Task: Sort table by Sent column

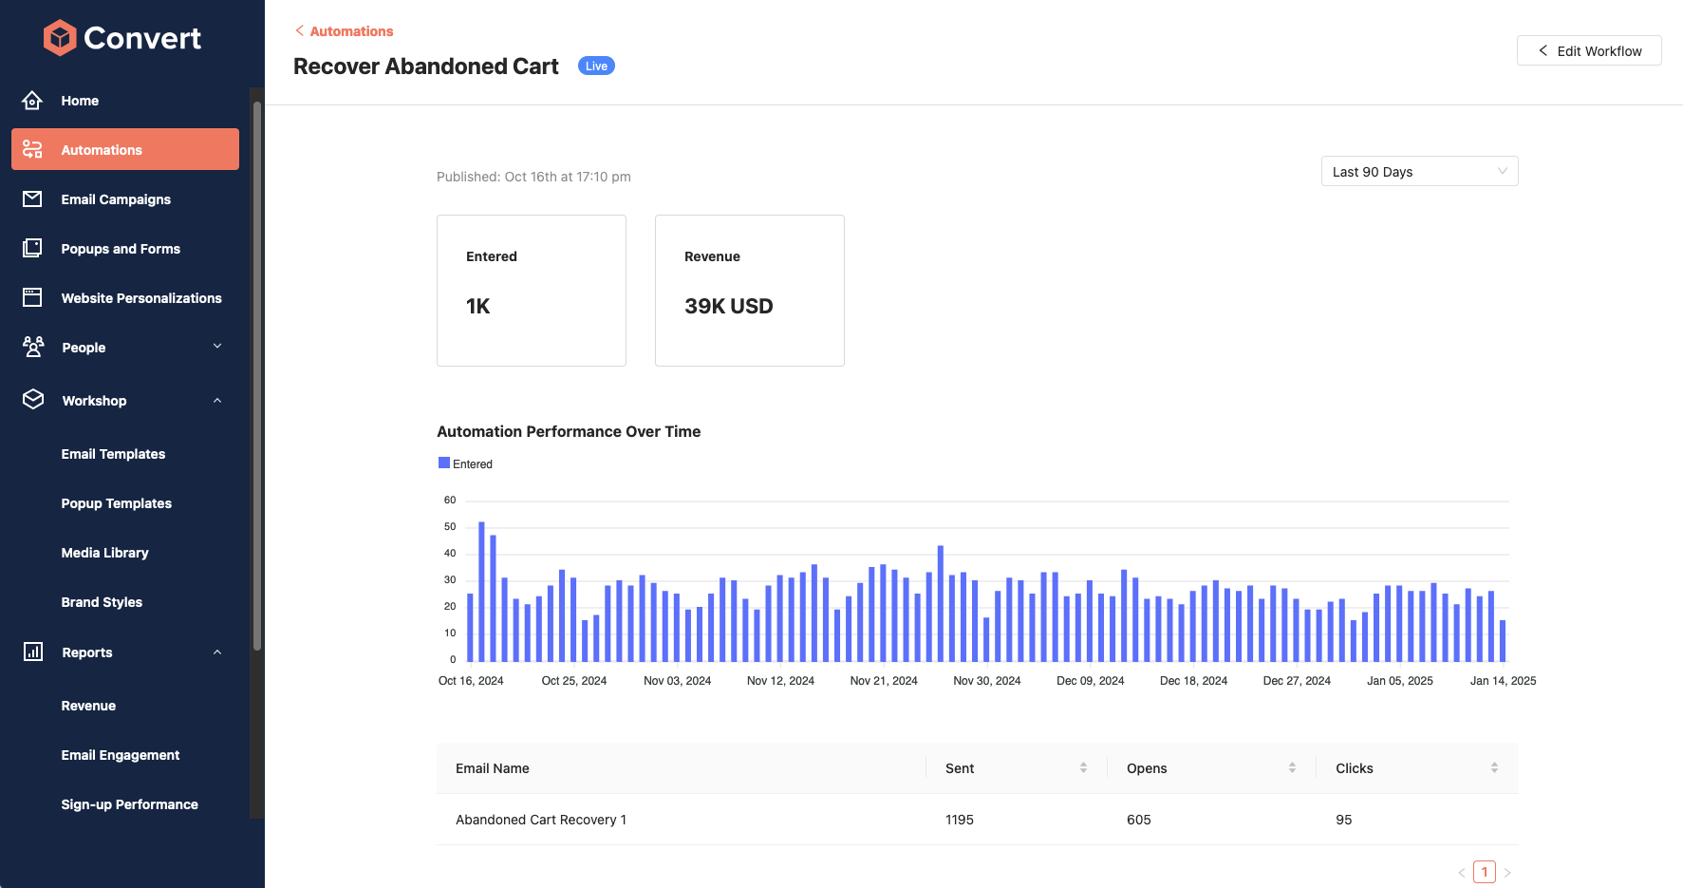Action: pyautogui.click(x=1083, y=768)
